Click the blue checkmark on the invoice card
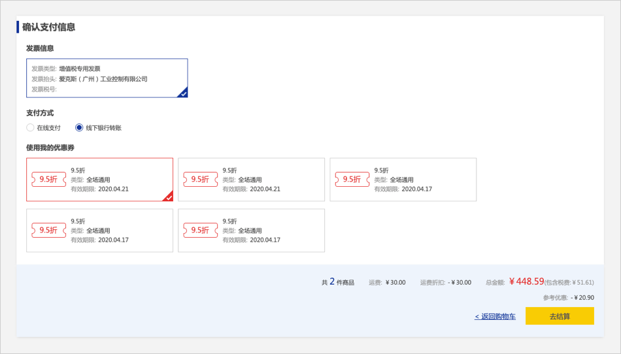 (184, 93)
